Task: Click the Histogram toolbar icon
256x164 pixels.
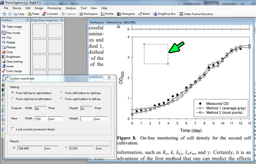Action: 126,14
